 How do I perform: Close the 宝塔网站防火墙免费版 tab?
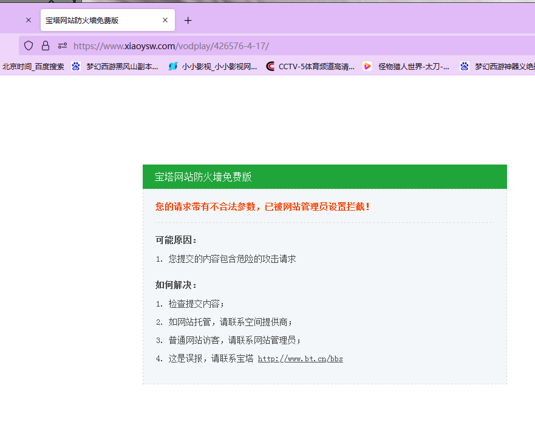[165, 20]
